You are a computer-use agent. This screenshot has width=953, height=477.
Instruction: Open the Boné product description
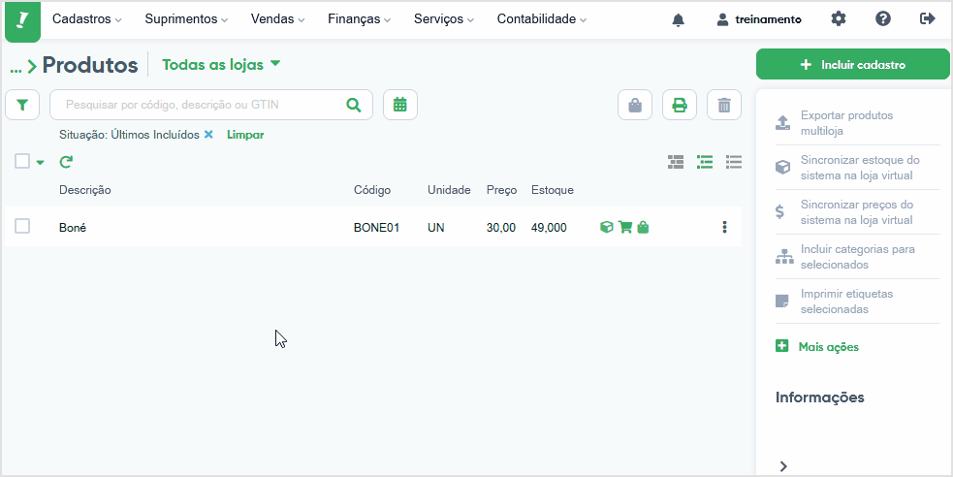pyautogui.click(x=73, y=228)
